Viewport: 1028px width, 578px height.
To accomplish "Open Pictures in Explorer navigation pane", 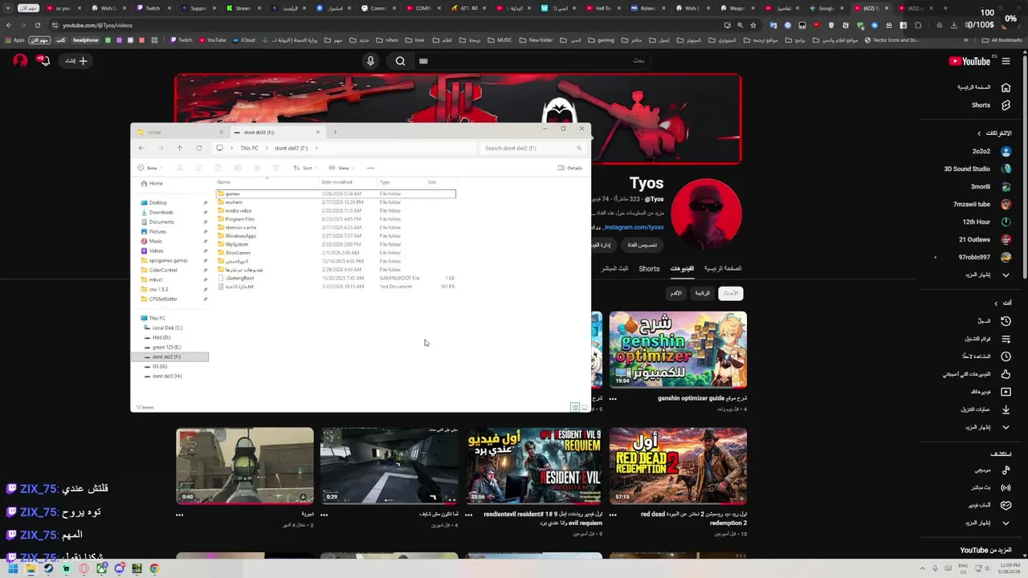I will coord(157,231).
